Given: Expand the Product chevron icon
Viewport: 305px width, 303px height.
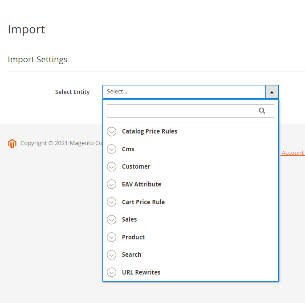Looking at the screenshot, I should [x=111, y=237].
